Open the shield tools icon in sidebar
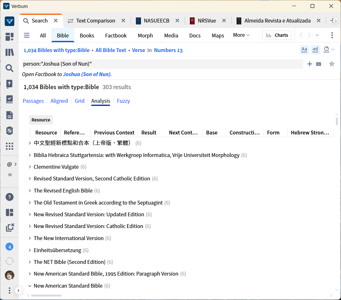 [9, 131]
